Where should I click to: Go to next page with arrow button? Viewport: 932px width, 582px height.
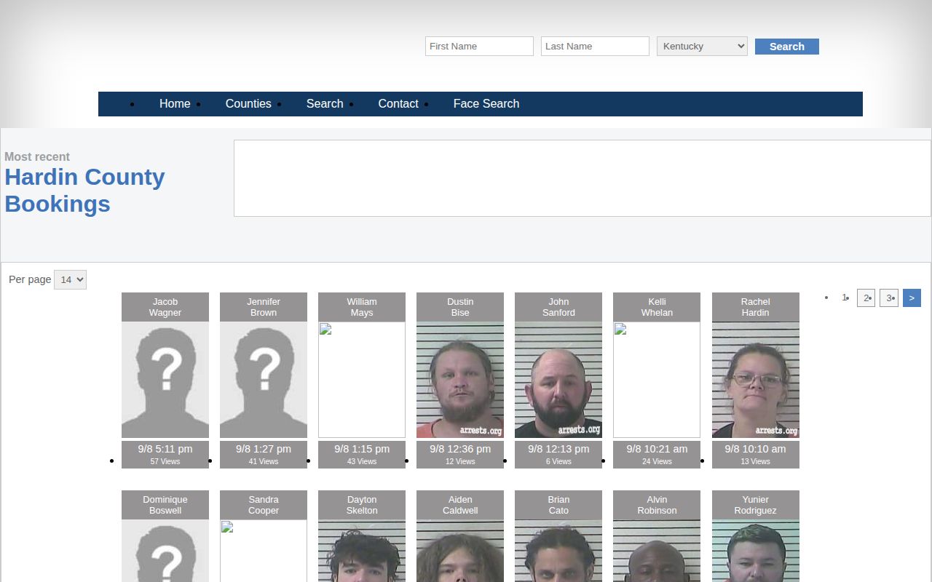912,298
